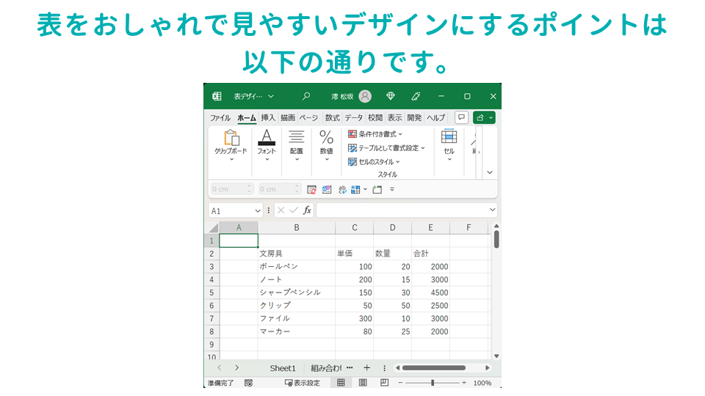Click the second 0 cm size field
Viewport: 705px width, 396px height.
pos(280,189)
